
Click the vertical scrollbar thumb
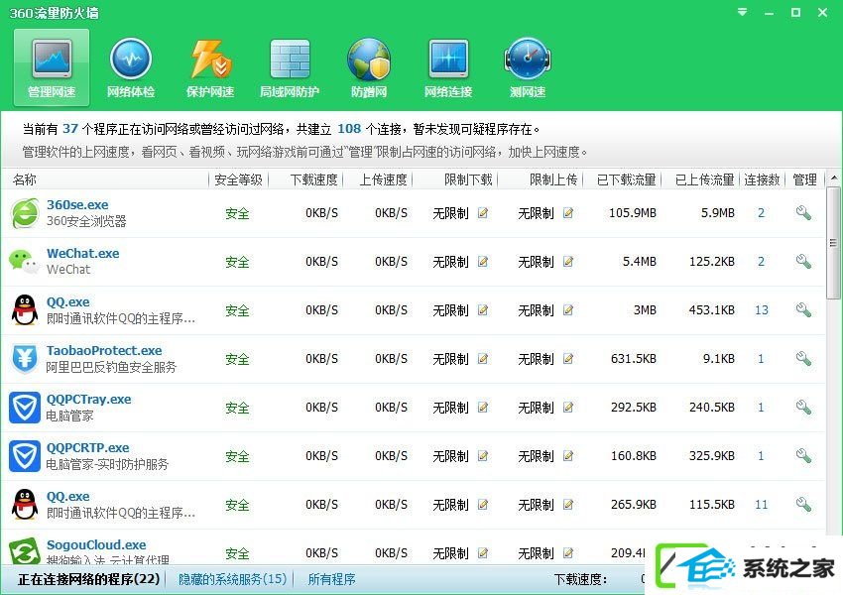834,243
